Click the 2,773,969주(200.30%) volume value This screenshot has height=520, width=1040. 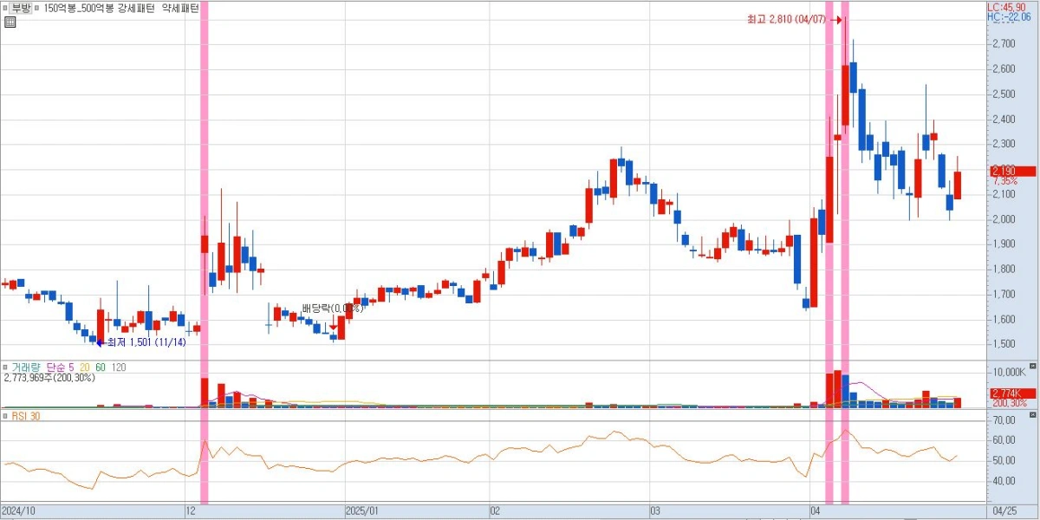point(48,379)
